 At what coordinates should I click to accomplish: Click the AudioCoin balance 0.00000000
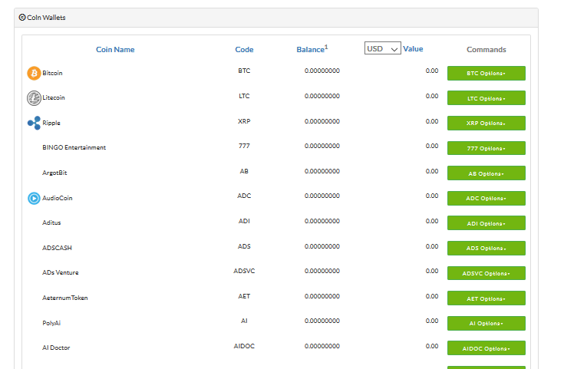[x=322, y=196]
